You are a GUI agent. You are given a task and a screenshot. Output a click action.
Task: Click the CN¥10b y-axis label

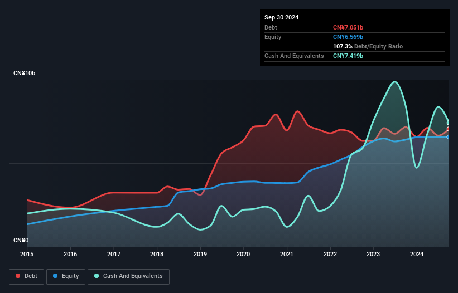tap(24, 73)
